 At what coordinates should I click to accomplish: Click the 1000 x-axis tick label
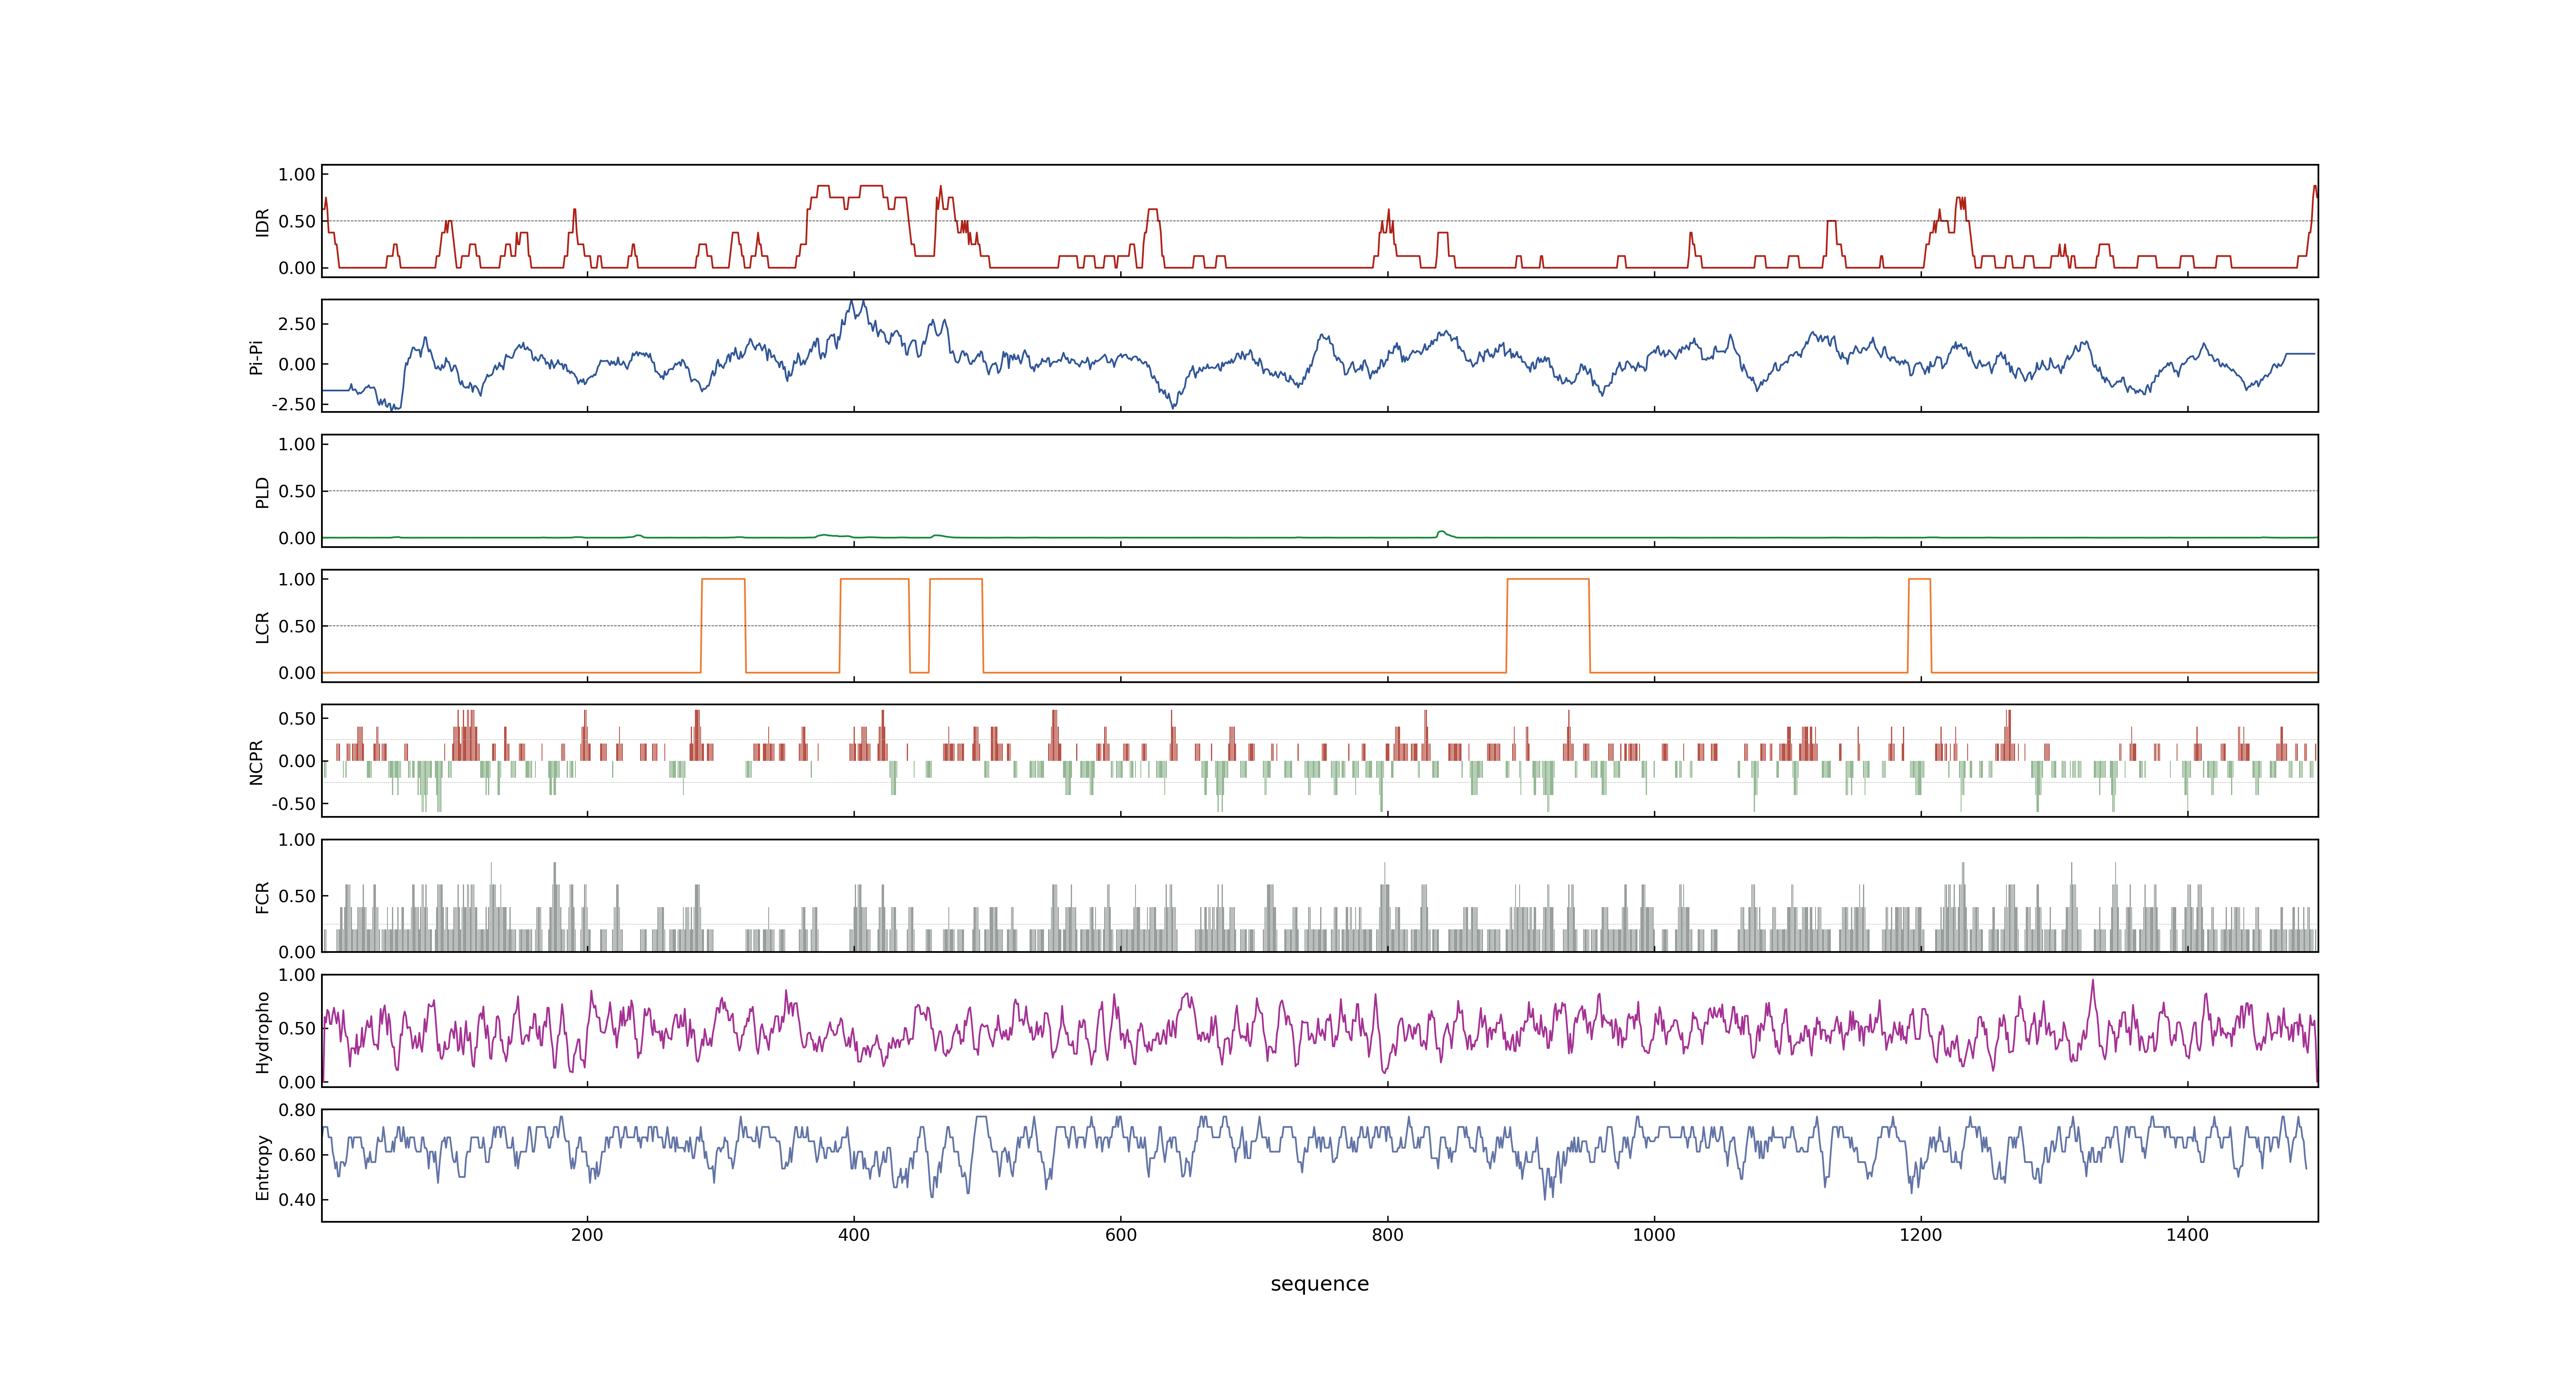click(1654, 1235)
